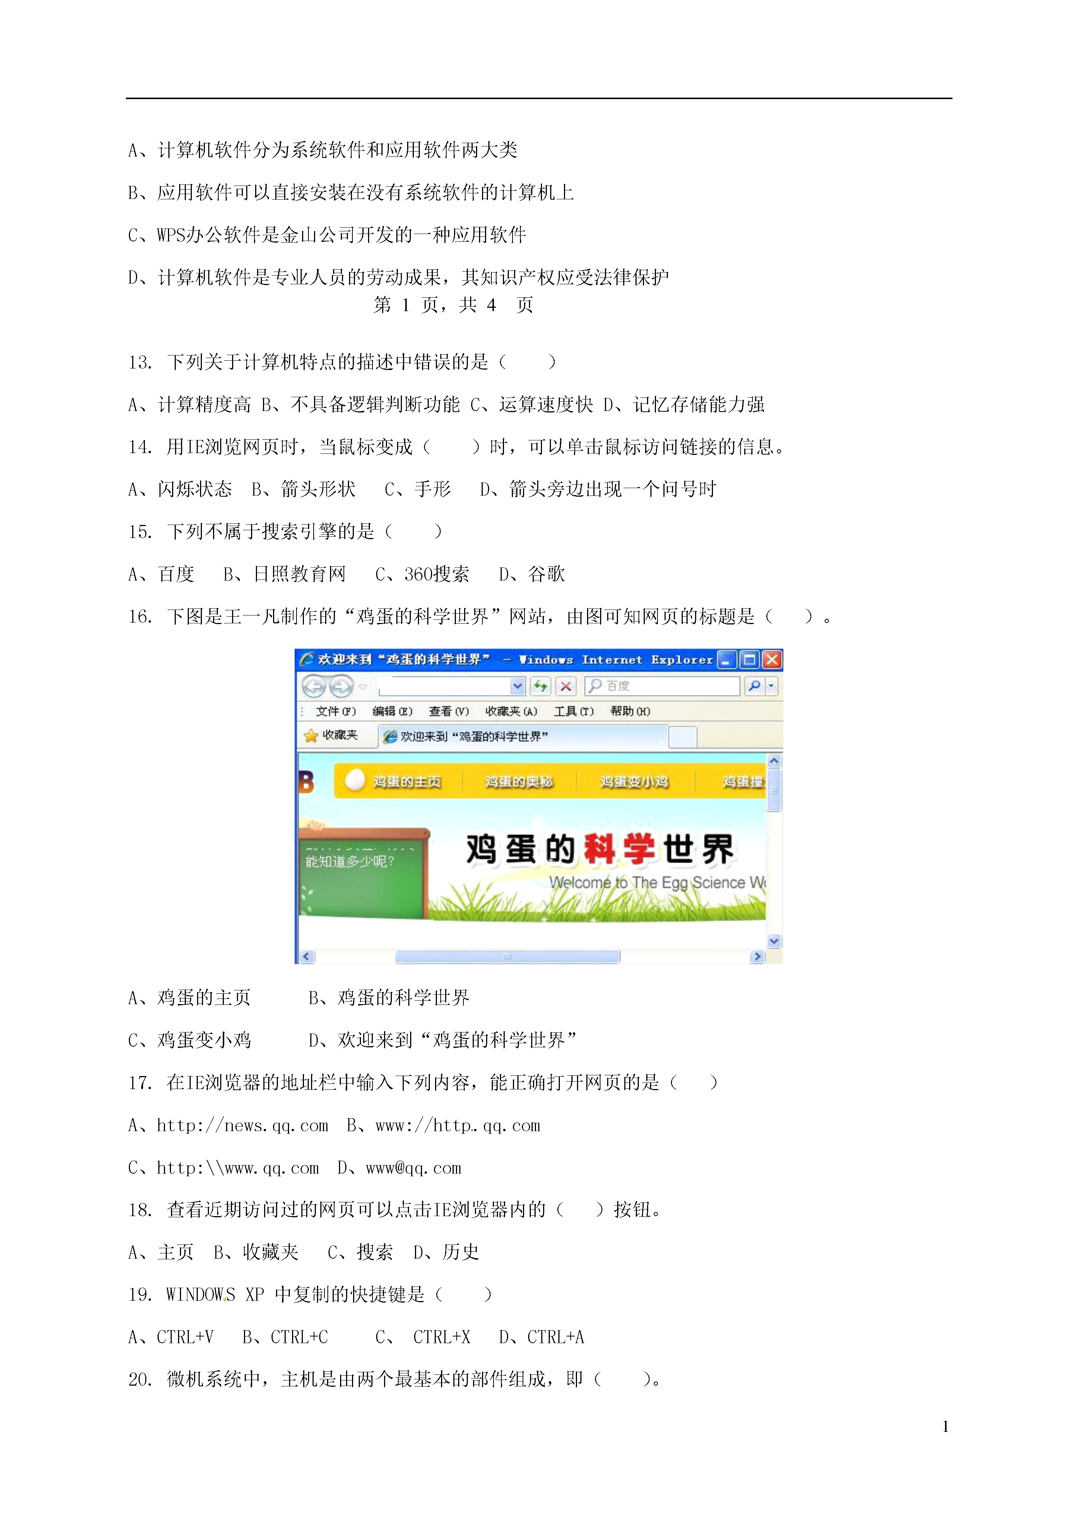Select question 16 answer A、鸡蛋的主页
Screen dimensions: 1078x1525
coord(189,997)
